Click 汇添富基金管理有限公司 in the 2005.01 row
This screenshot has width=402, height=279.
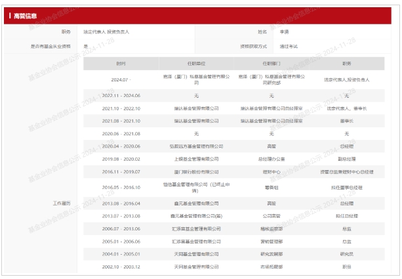(x=196, y=242)
